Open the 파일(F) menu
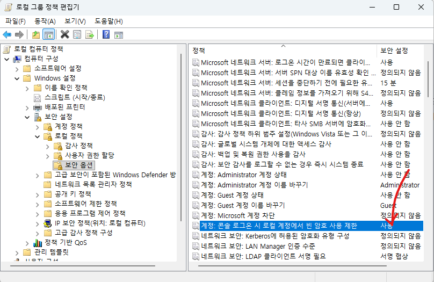 pos(16,21)
